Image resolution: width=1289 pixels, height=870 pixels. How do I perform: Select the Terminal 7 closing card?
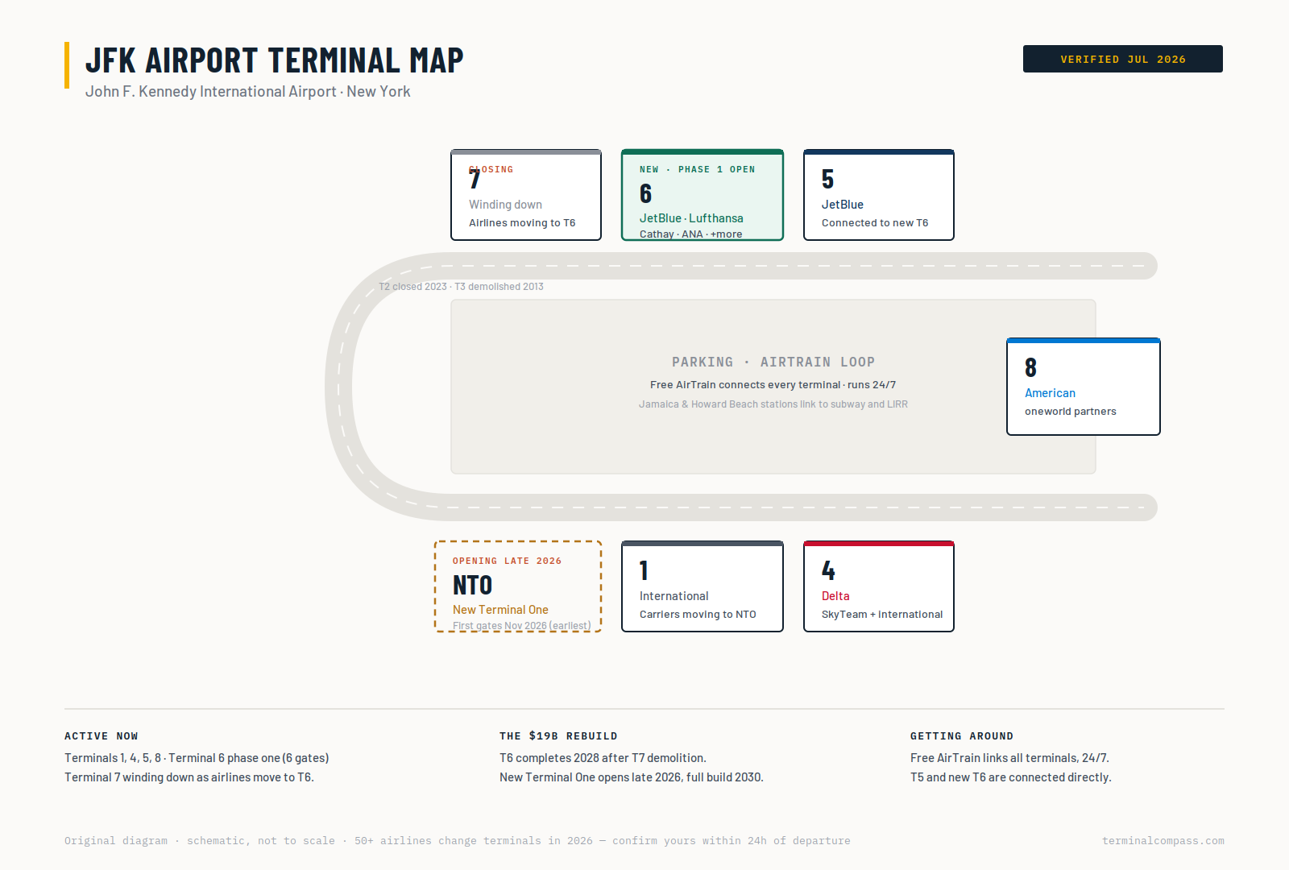pos(526,195)
